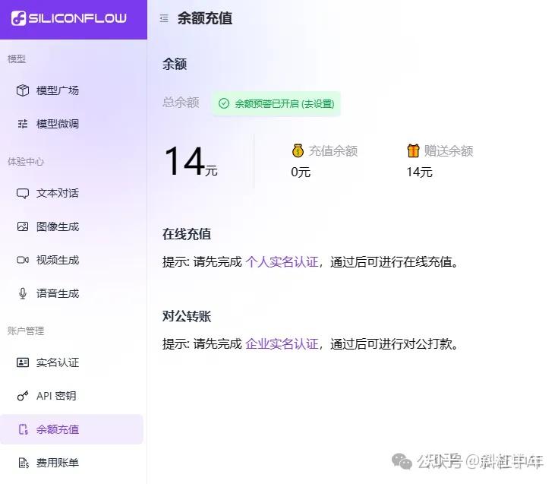Screen dimensions: 558x484
Task: Click the 体验中心 section label
Action: click(26, 162)
